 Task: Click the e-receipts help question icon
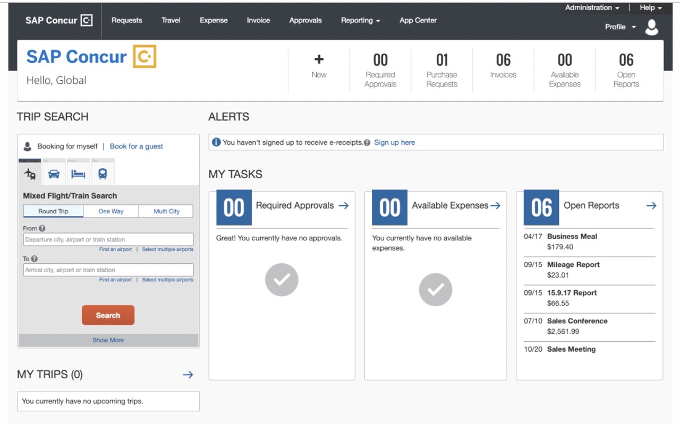click(367, 143)
